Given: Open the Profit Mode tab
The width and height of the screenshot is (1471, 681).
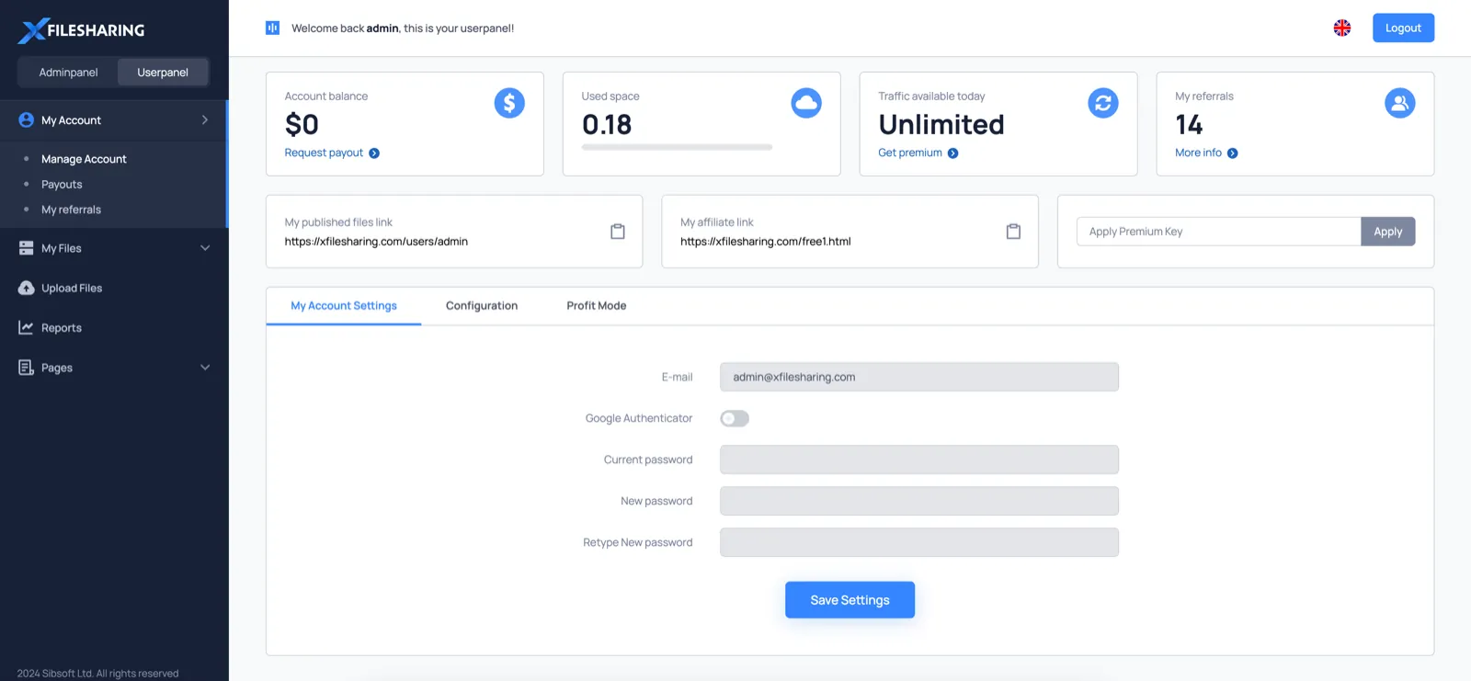Looking at the screenshot, I should point(597,306).
